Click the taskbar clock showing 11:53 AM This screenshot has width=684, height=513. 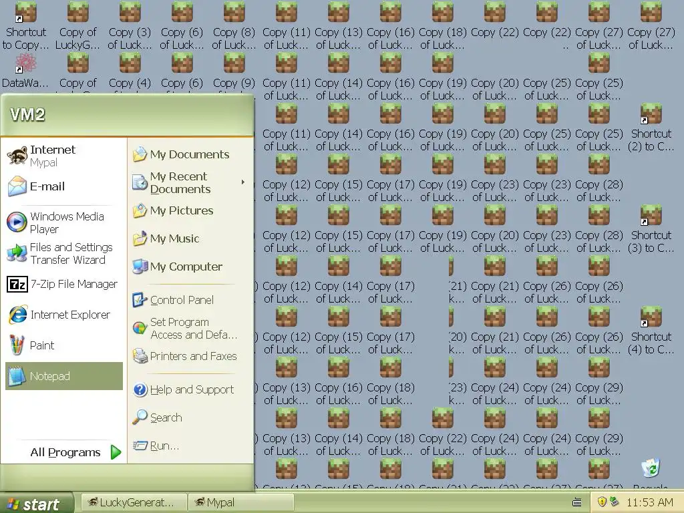[x=649, y=502]
